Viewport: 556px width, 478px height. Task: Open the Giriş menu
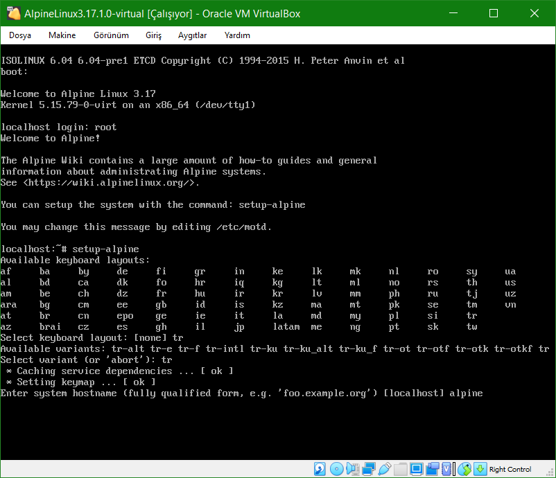[153, 35]
